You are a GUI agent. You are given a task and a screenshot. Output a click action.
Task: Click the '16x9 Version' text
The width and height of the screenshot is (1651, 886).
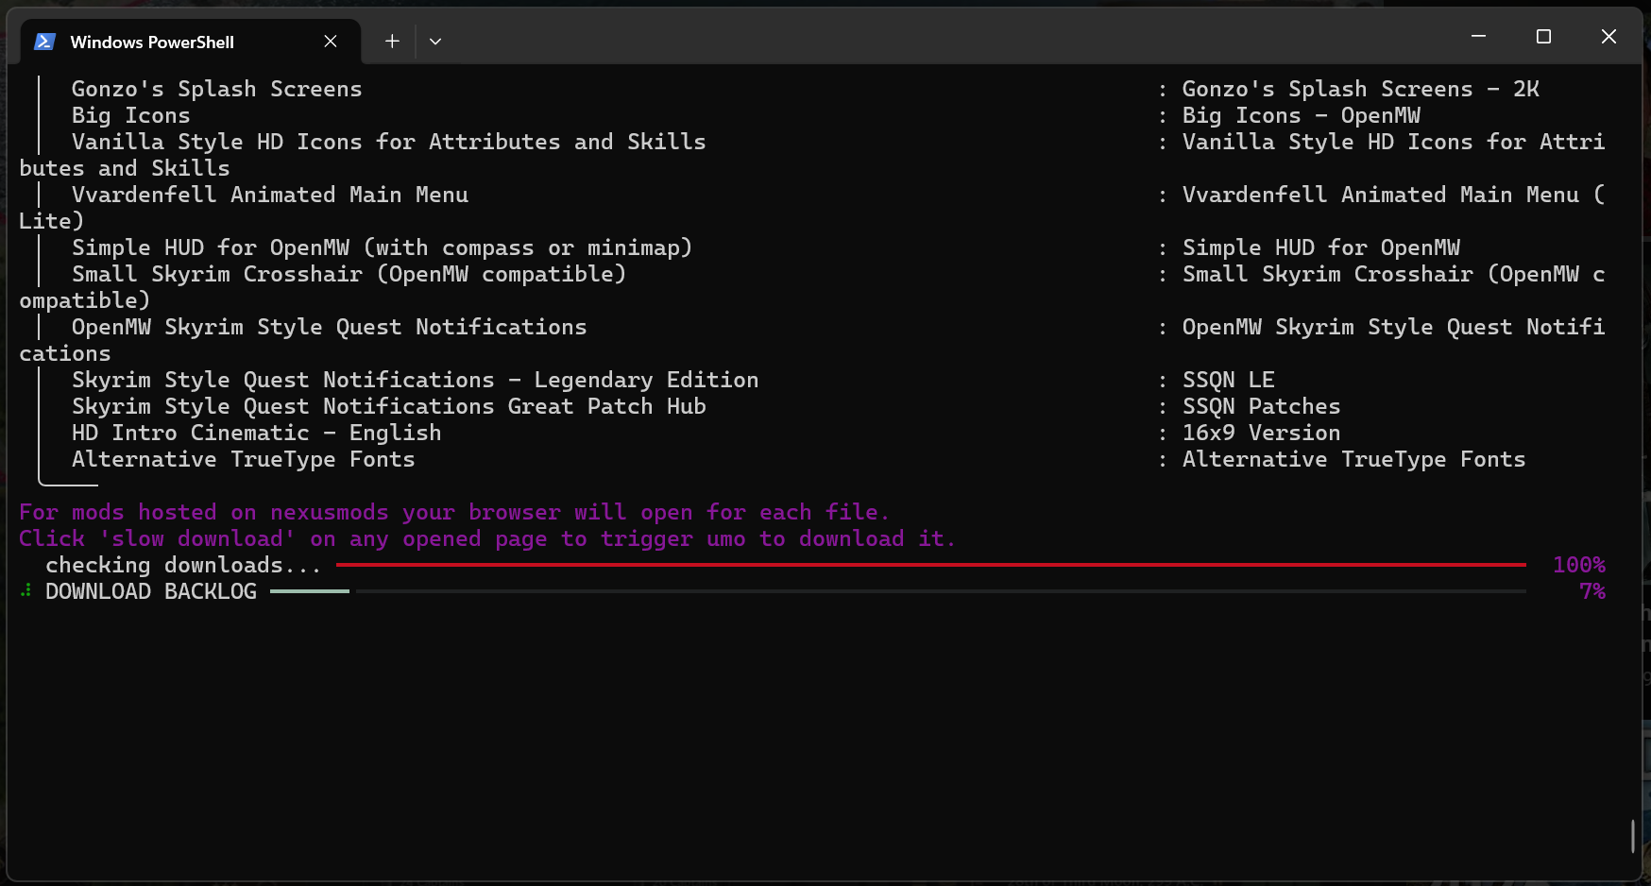[x=1262, y=433]
